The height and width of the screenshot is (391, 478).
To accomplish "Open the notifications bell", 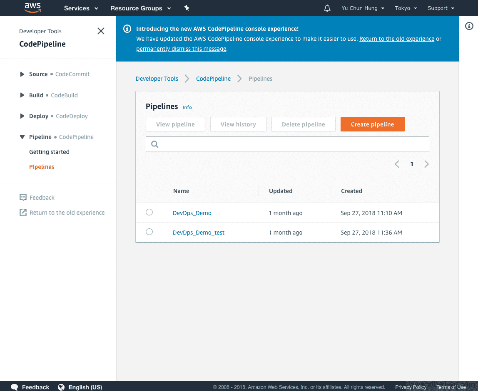I will pos(327,8).
